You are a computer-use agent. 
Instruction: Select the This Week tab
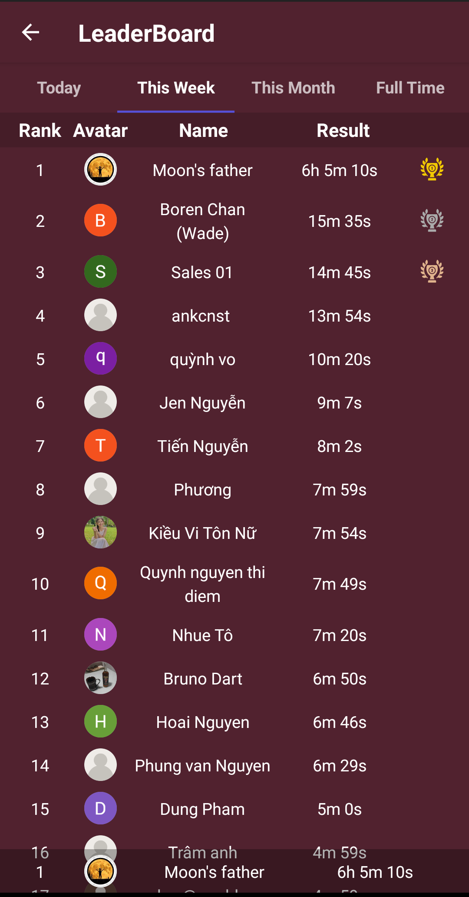tap(176, 88)
